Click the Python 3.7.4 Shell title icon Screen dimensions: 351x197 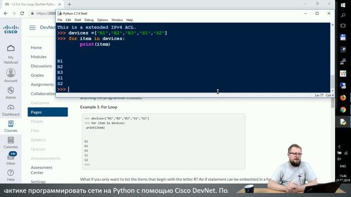click(60, 13)
